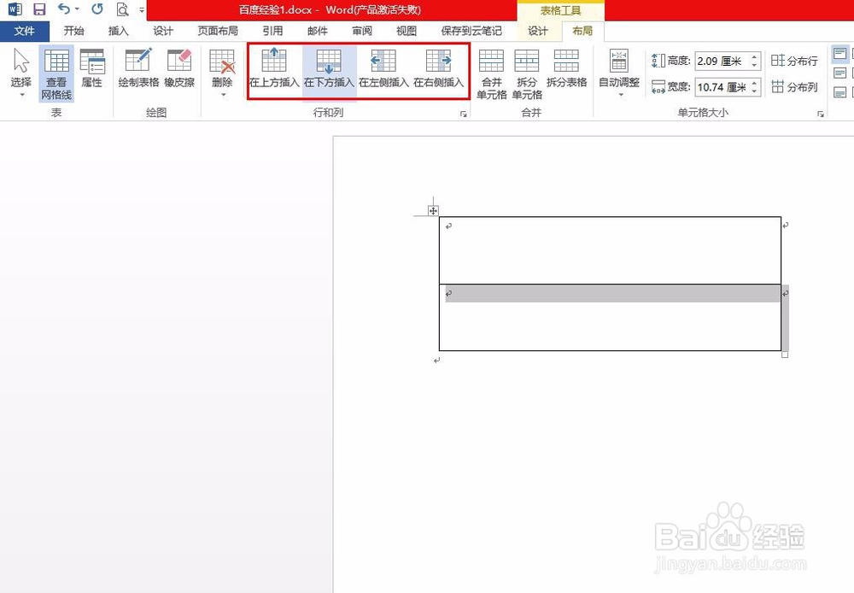This screenshot has height=593, width=854.
Task: Click inside the selected second table row
Action: [x=610, y=317]
